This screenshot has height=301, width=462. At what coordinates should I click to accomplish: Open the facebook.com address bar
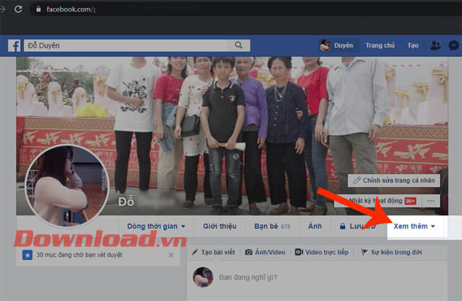tap(246, 9)
